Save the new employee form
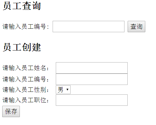This screenshot has width=156, height=125. click(x=11, y=111)
